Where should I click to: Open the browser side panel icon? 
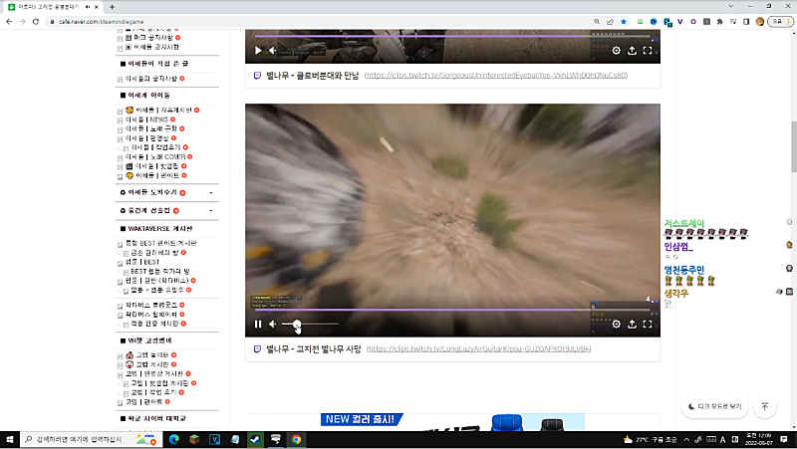[x=746, y=21]
